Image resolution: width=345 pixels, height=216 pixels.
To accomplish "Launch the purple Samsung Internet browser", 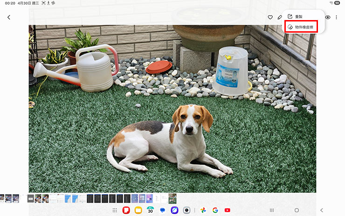I will 174,210.
